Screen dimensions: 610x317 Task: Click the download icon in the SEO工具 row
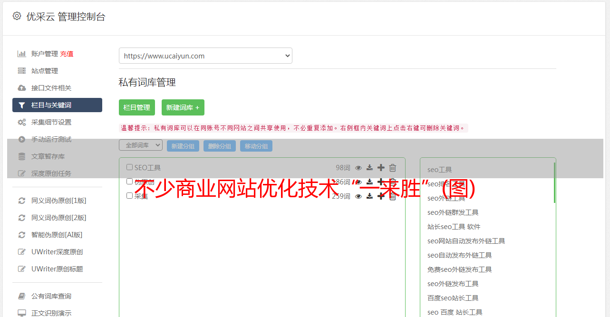(x=369, y=168)
